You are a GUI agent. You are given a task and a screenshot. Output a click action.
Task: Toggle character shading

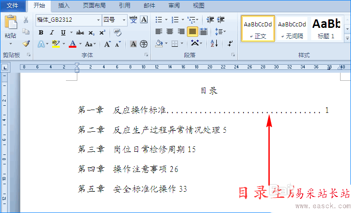tap(133, 44)
